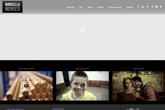This screenshot has height=110, width=165.
Task: Click the Reel Video Aziendali caption
Action: 26,68
